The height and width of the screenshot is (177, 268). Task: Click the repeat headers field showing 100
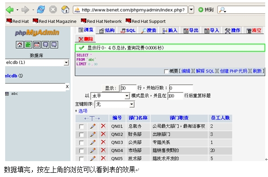pyautogui.click(x=175, y=96)
